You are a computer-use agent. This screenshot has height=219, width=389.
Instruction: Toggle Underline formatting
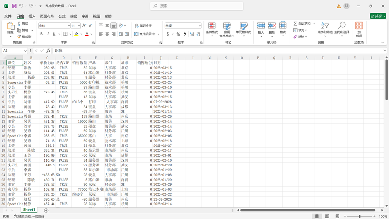(54, 34)
